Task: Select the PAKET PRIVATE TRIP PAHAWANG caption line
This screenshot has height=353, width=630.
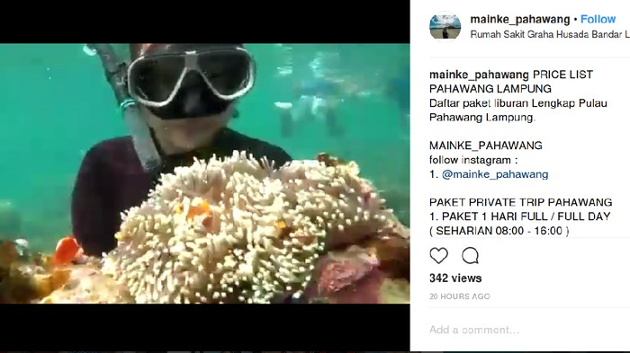Action: click(521, 202)
